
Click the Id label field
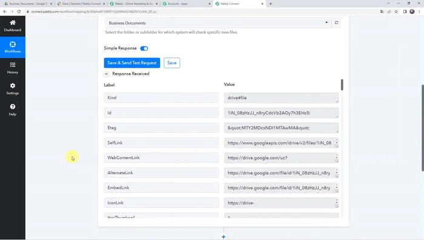click(x=161, y=113)
